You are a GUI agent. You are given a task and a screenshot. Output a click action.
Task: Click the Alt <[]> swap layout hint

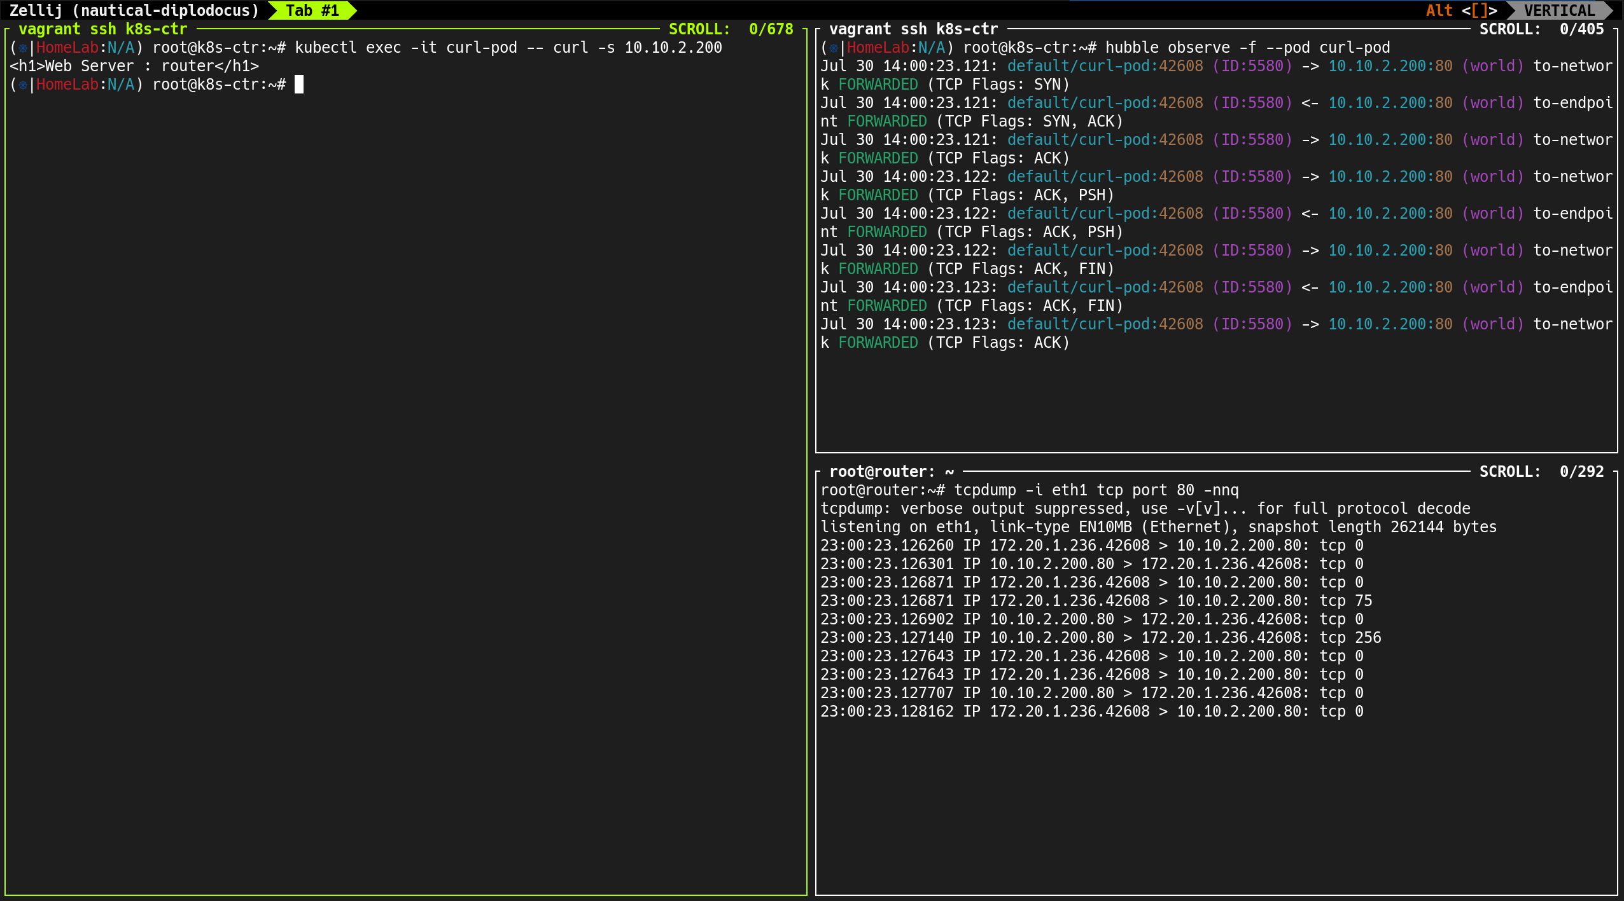(x=1461, y=10)
